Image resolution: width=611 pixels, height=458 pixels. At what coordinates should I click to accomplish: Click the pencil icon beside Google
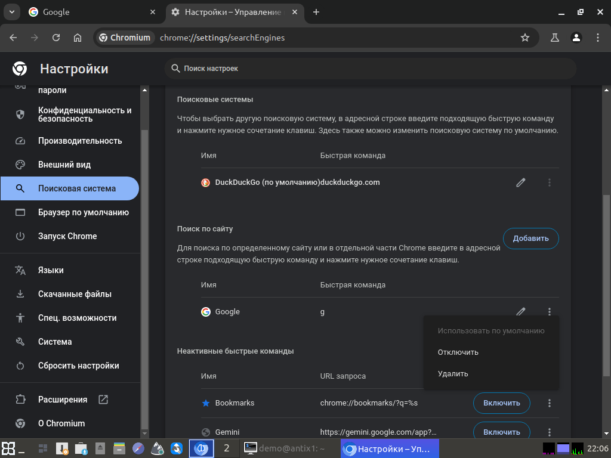(520, 311)
